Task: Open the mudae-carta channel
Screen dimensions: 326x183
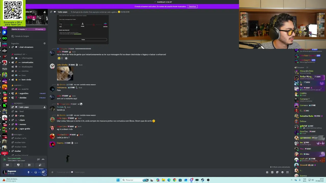Action: (x=28, y=138)
